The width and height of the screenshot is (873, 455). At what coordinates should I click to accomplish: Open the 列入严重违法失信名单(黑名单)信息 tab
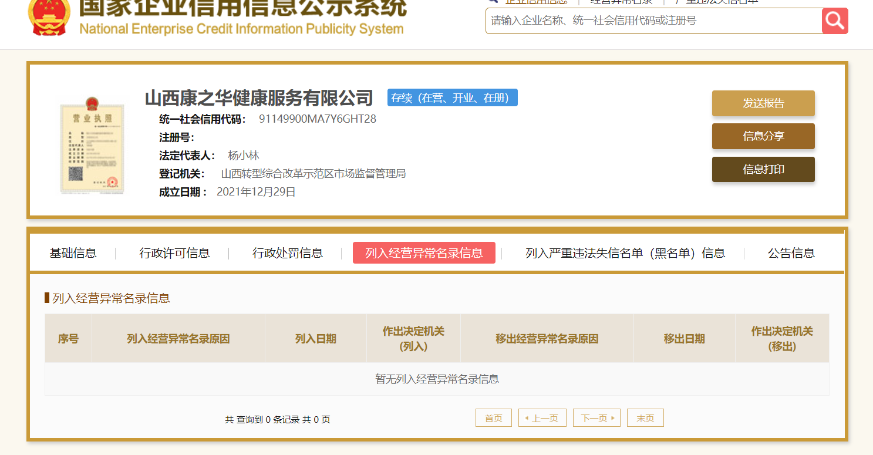[x=625, y=253]
